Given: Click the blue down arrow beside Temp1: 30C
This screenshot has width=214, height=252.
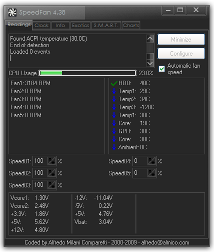Looking at the screenshot, I should pyautogui.click(x=114, y=115).
